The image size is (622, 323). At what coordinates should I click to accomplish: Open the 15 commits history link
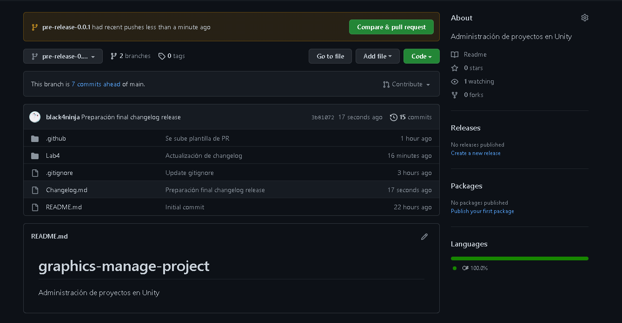[411, 117]
